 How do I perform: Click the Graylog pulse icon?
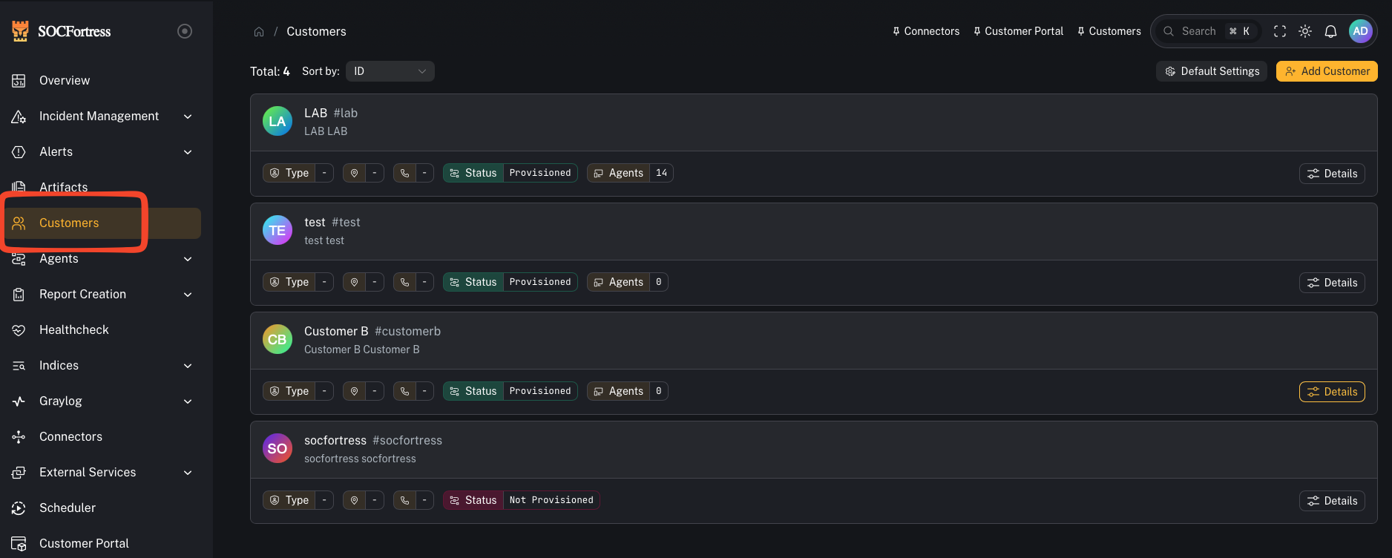pos(19,401)
